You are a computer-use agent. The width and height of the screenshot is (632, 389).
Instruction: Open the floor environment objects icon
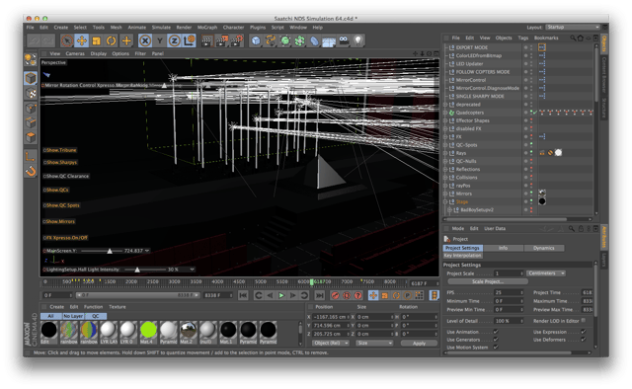pyautogui.click(x=329, y=41)
